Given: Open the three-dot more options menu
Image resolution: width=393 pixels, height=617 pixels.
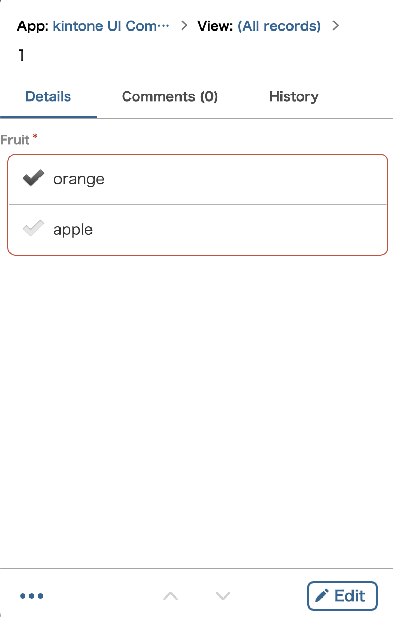Looking at the screenshot, I should click(x=32, y=596).
